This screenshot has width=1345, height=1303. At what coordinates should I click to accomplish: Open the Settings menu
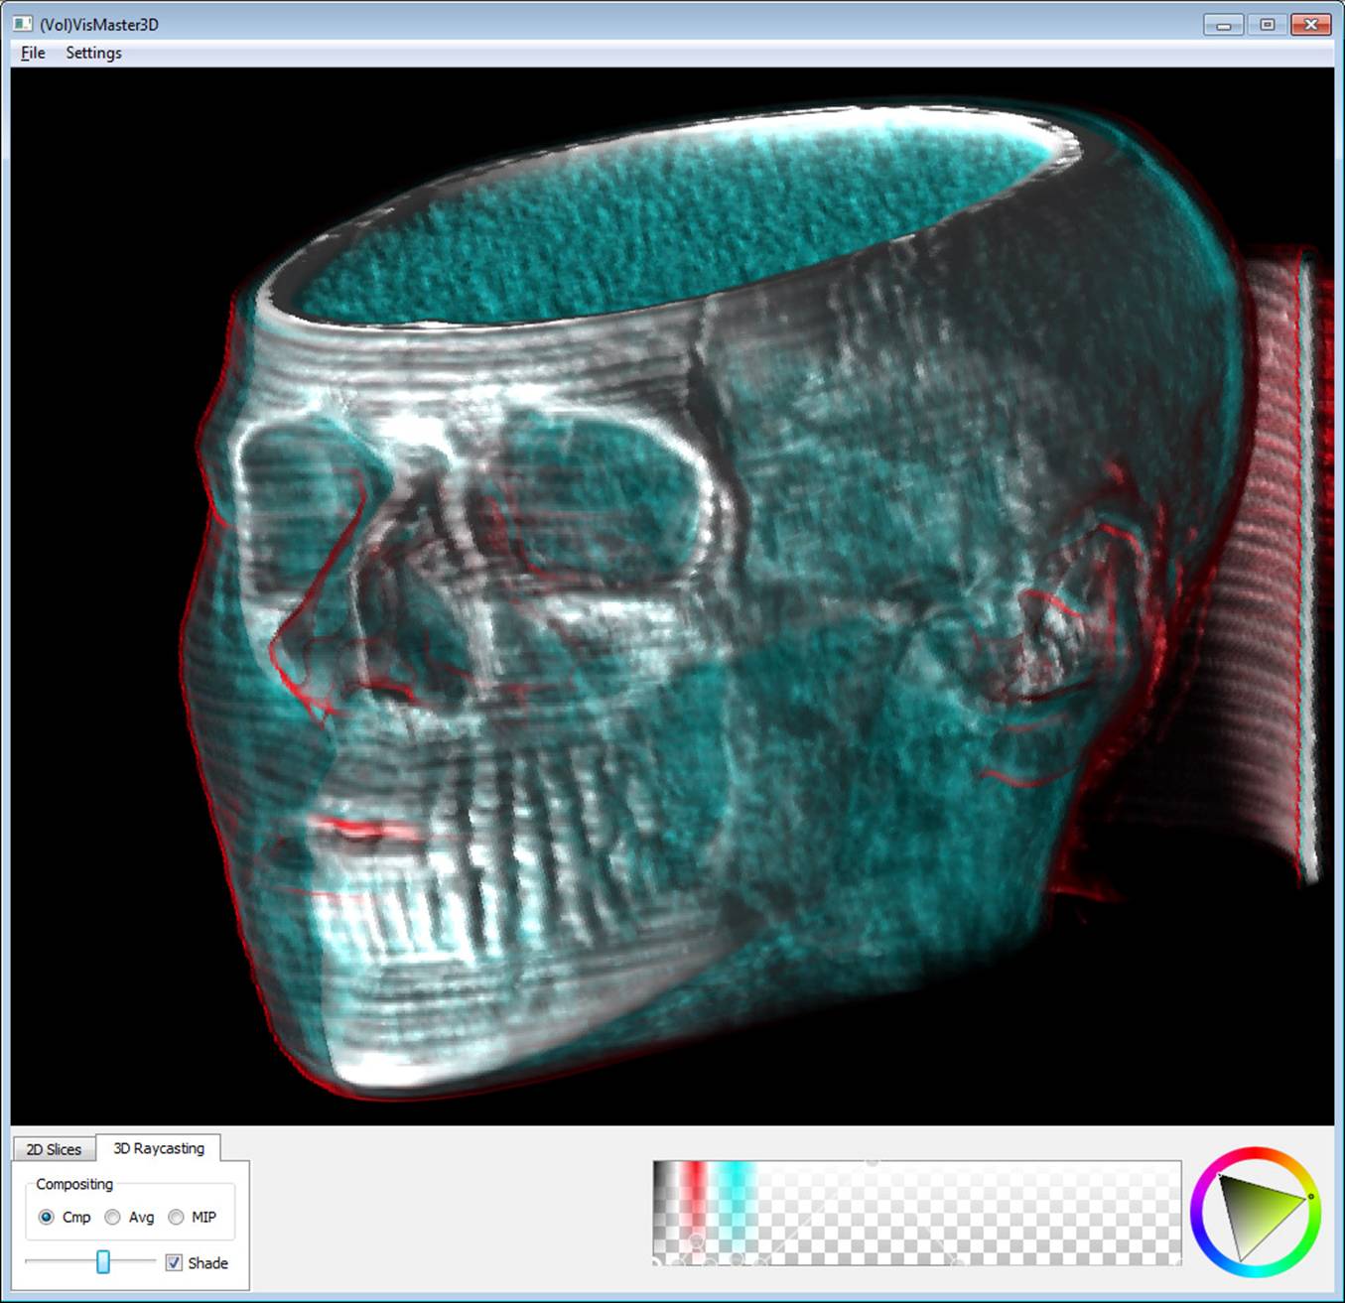tap(92, 53)
